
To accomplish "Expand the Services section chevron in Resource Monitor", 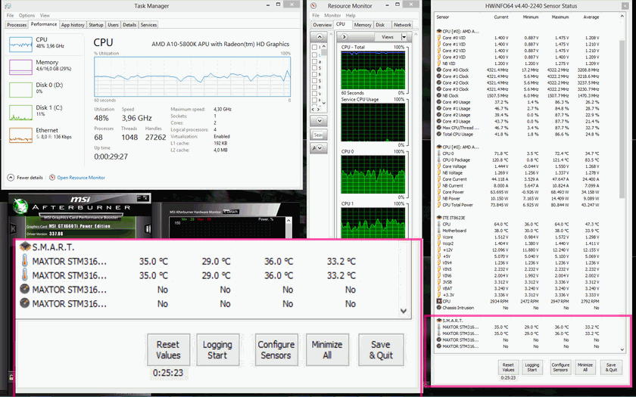I will 320,120.
